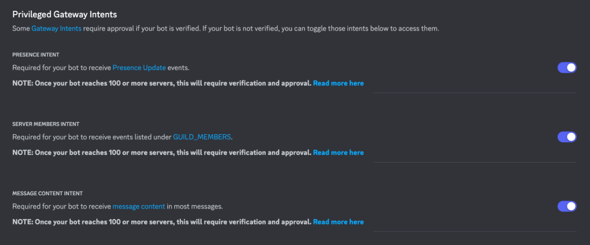Toggle off the Presence Intent switch
The width and height of the screenshot is (590, 245).
(x=567, y=68)
